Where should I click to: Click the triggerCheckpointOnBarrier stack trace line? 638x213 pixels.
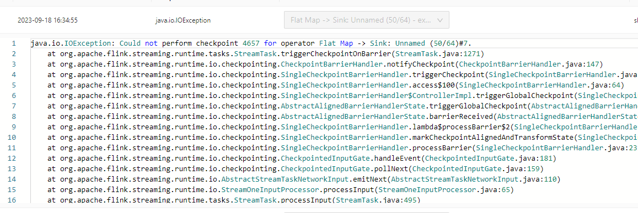click(x=266, y=53)
